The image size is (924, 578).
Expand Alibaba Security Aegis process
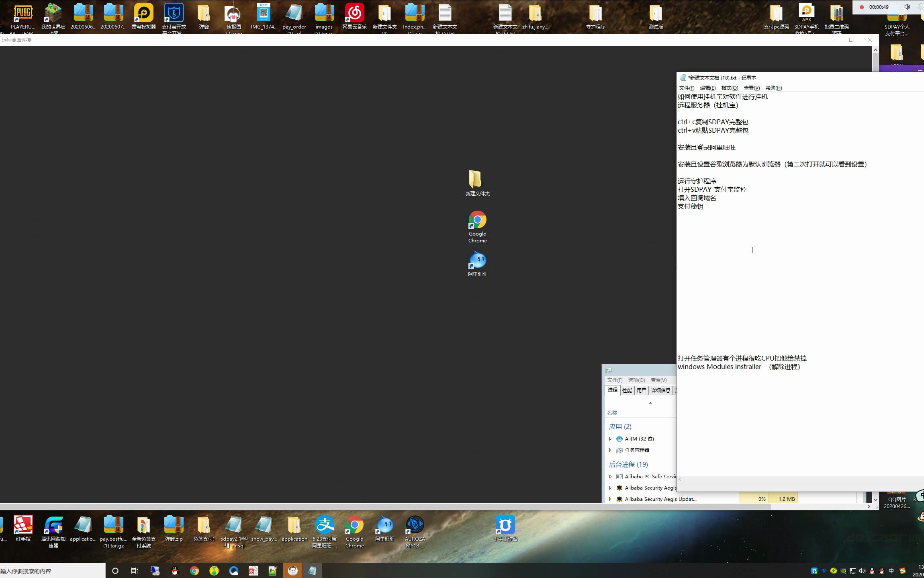(x=610, y=488)
